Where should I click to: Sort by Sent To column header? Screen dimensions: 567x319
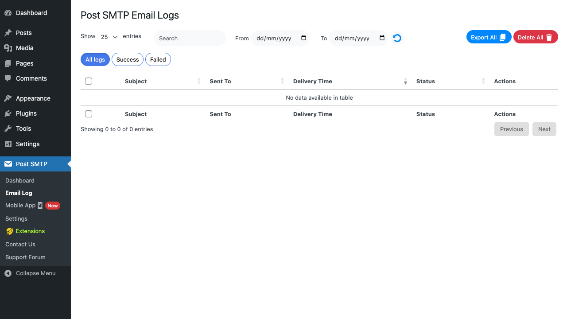tap(247, 81)
